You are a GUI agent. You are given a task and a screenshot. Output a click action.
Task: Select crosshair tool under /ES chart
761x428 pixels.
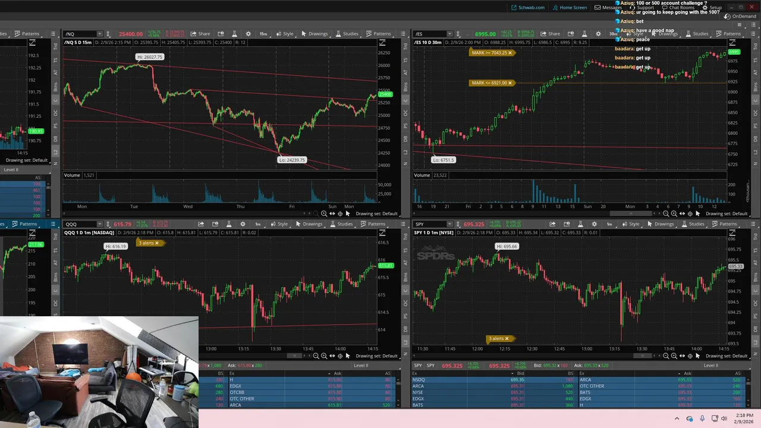click(690, 213)
